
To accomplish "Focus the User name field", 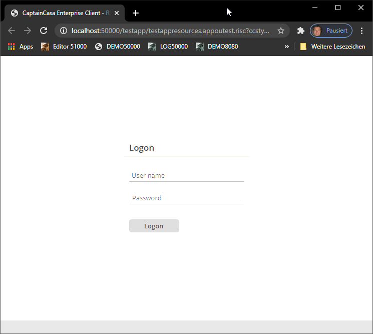I will [186, 176].
